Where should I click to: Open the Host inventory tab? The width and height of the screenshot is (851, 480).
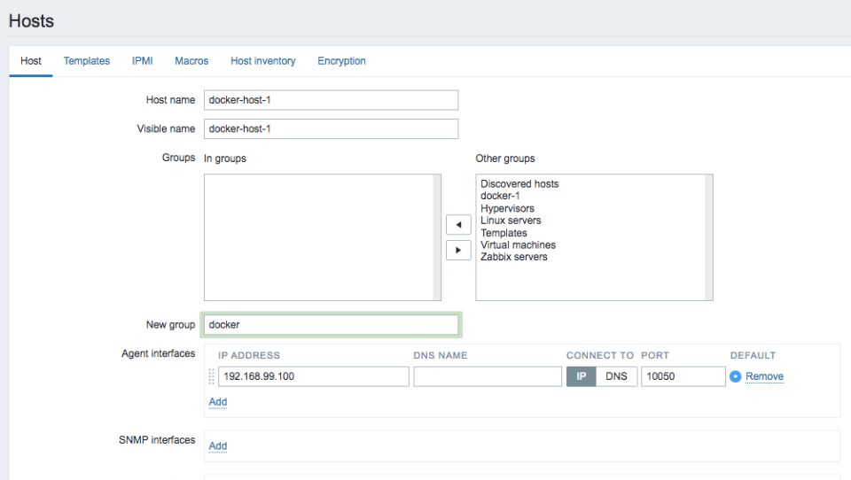pos(263,61)
